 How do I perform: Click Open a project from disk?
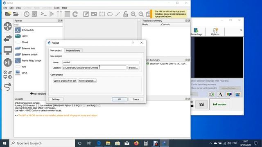tap(65, 81)
